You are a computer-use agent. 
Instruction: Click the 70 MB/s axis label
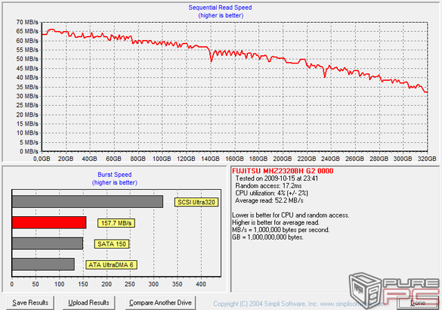click(x=27, y=22)
